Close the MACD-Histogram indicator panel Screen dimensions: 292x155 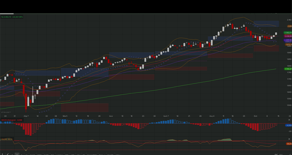click(289, 120)
